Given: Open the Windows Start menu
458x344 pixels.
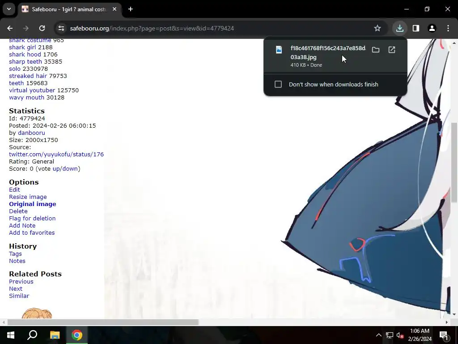Looking at the screenshot, I should click(x=11, y=335).
